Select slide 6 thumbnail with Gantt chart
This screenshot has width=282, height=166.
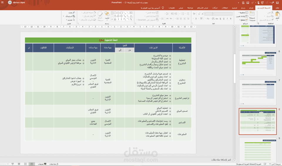coord(258,64)
